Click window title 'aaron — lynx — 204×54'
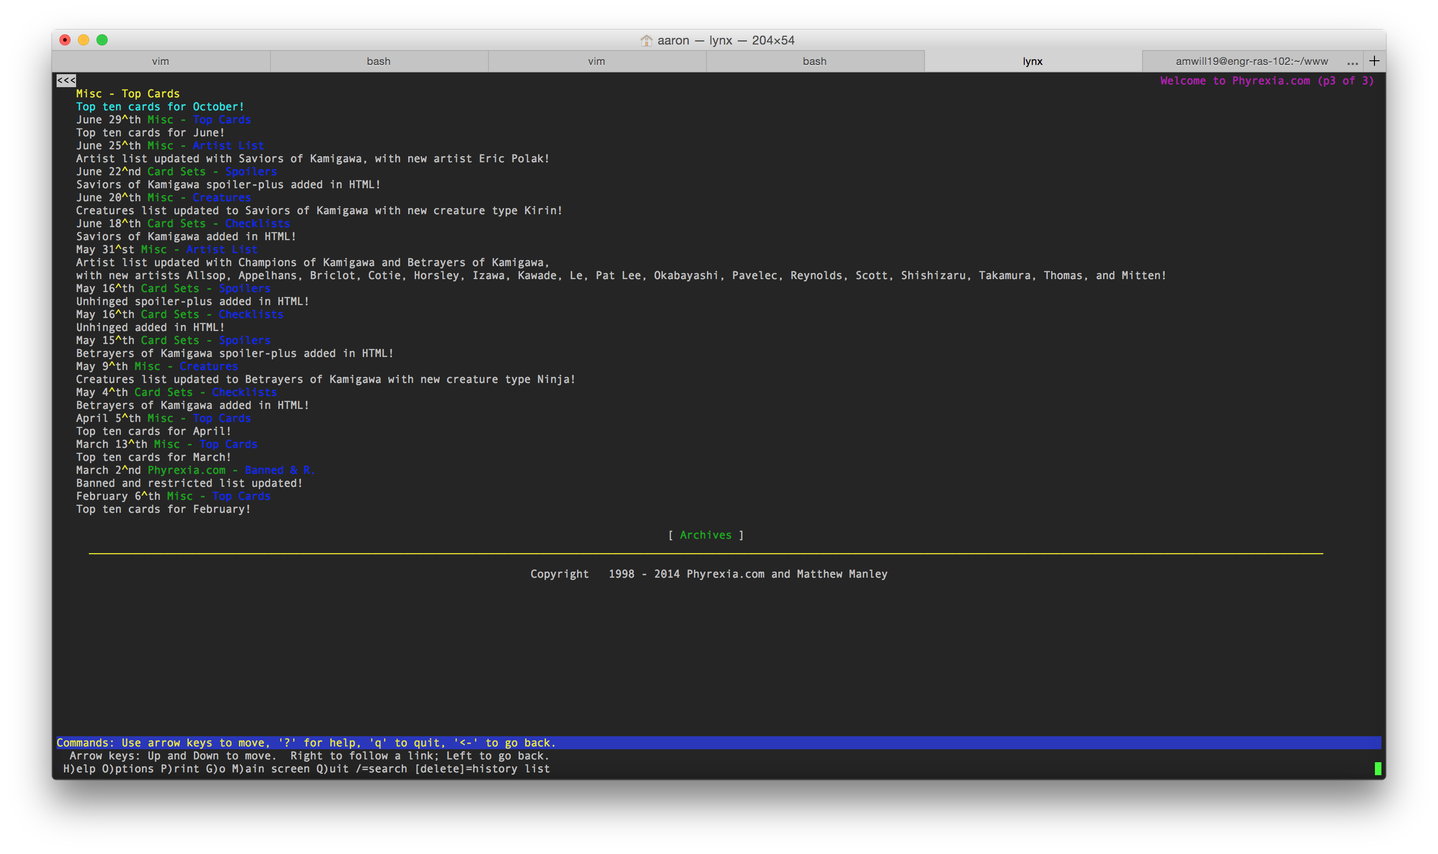 [726, 40]
